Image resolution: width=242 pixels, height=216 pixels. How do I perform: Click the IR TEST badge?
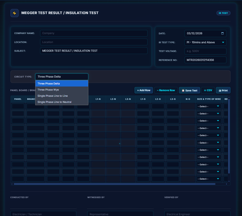click(x=223, y=13)
